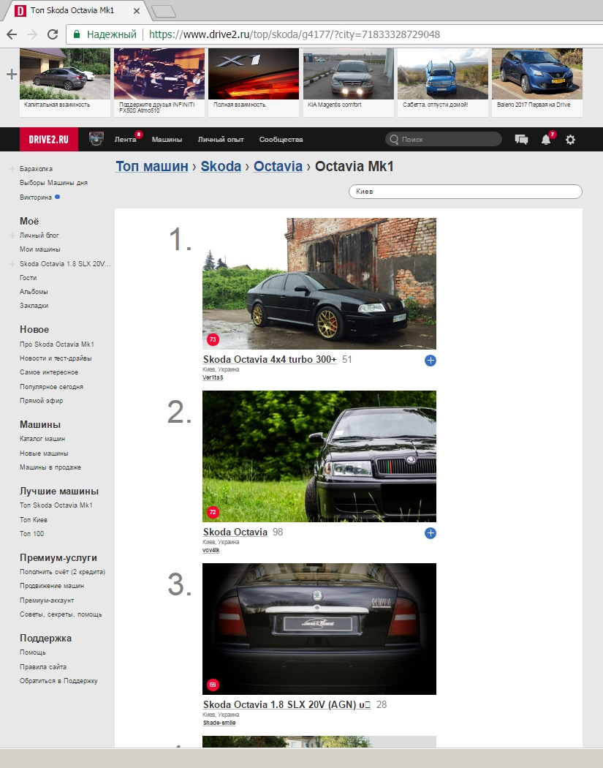This screenshot has width=603, height=768.
Task: Open vov4ik user profile link
Action: pos(211,550)
